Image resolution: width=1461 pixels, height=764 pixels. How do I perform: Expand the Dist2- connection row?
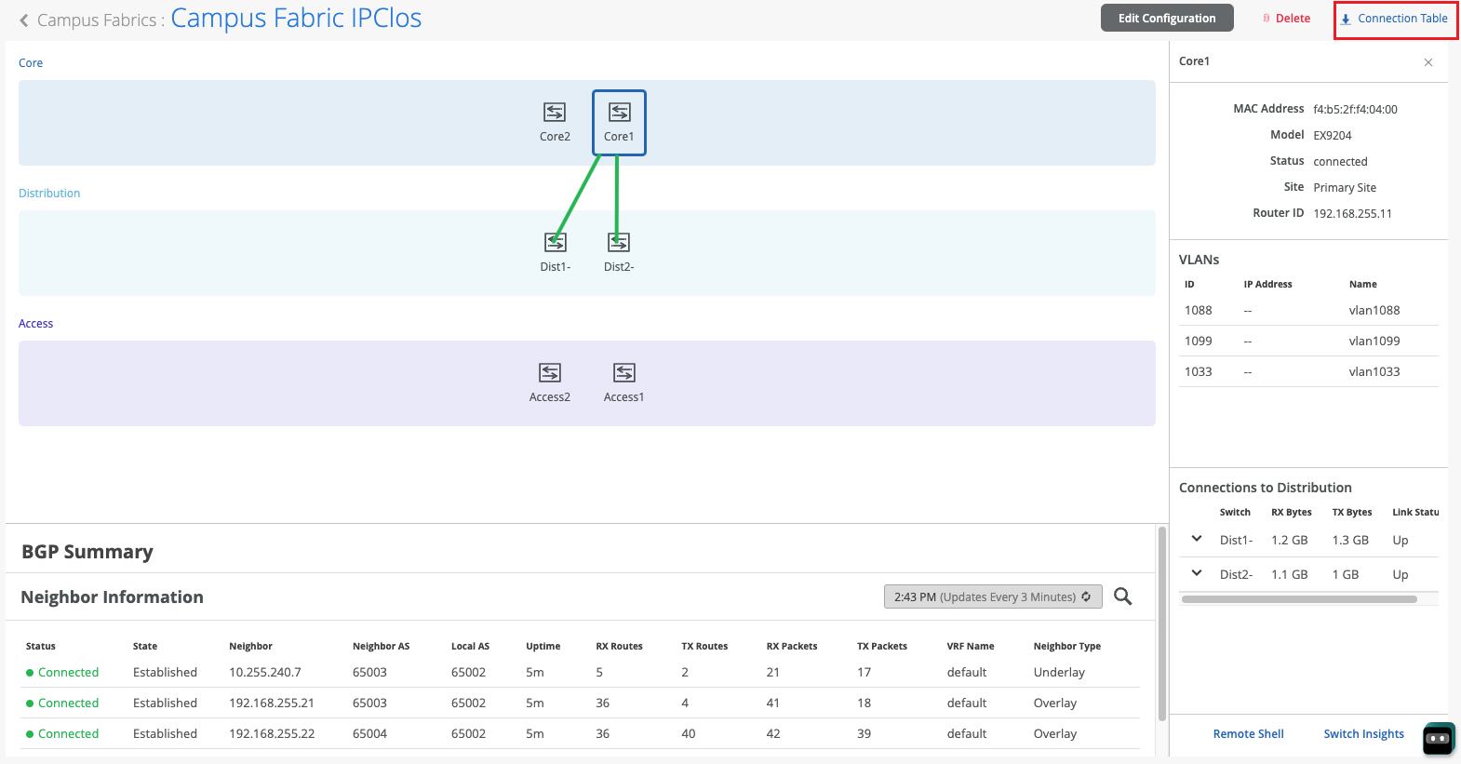click(x=1197, y=573)
